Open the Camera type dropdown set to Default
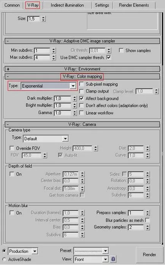 pos(46,139)
